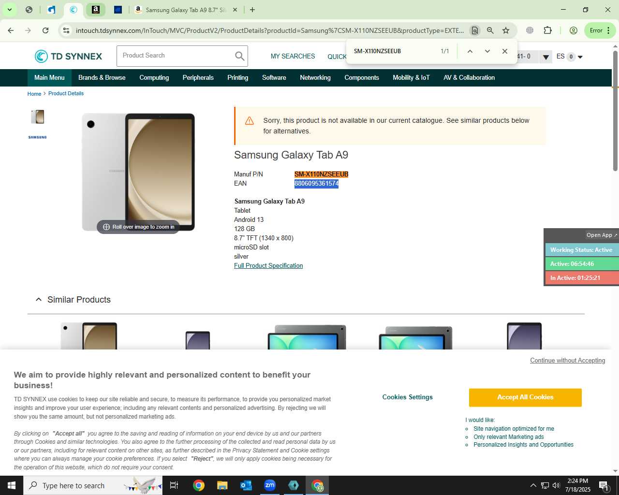Click the product search magnifier icon

239,56
